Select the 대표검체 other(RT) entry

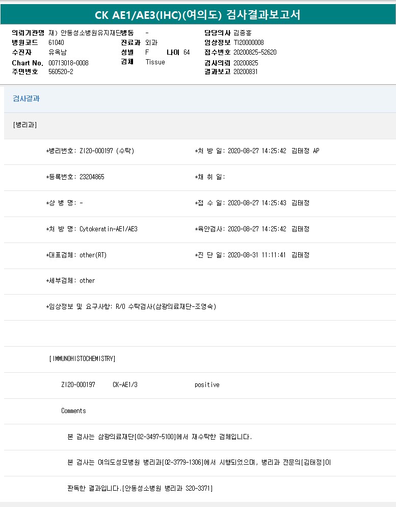pyautogui.click(x=93, y=255)
